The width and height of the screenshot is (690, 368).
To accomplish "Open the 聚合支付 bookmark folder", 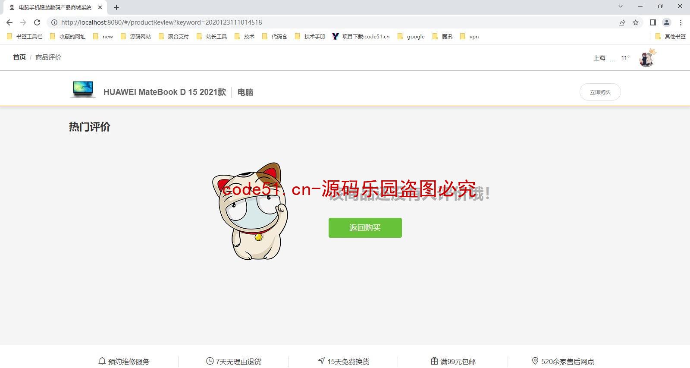I will [x=174, y=37].
